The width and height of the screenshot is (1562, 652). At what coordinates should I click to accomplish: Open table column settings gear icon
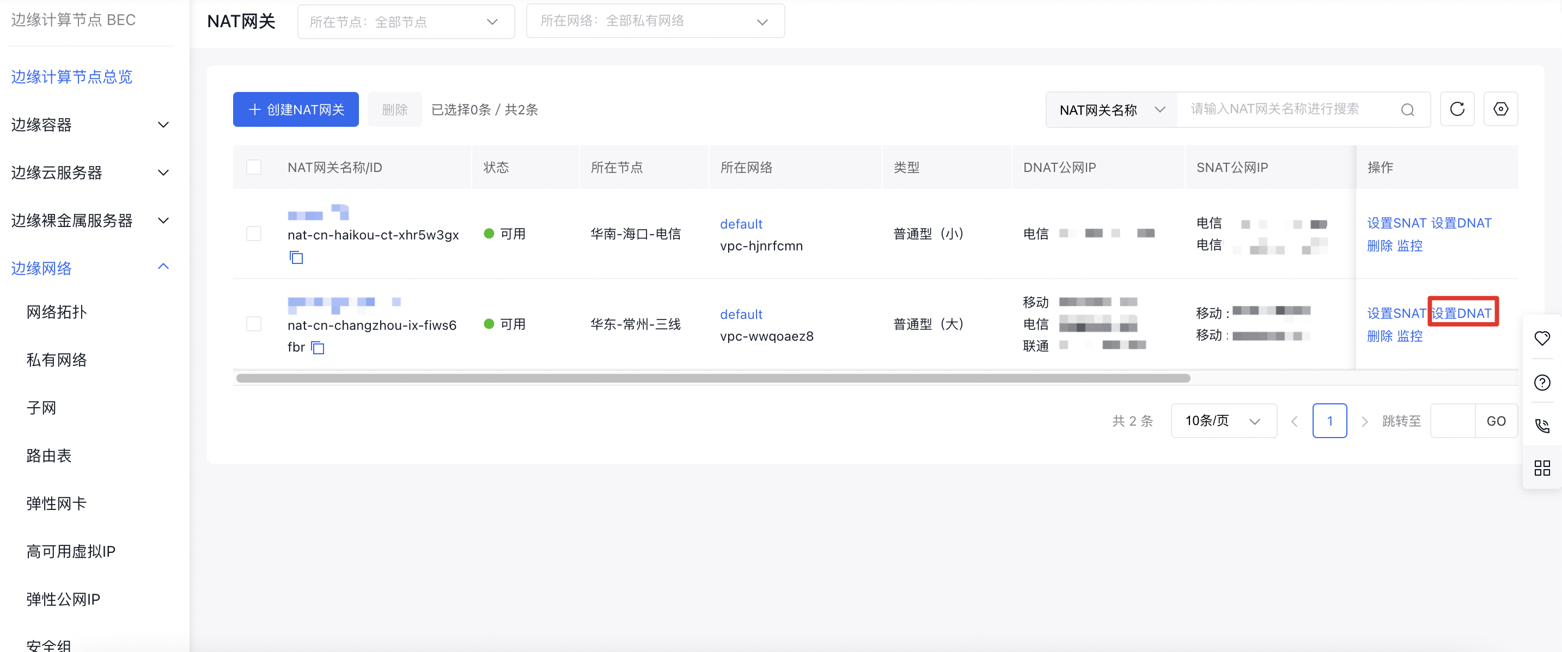click(x=1500, y=109)
